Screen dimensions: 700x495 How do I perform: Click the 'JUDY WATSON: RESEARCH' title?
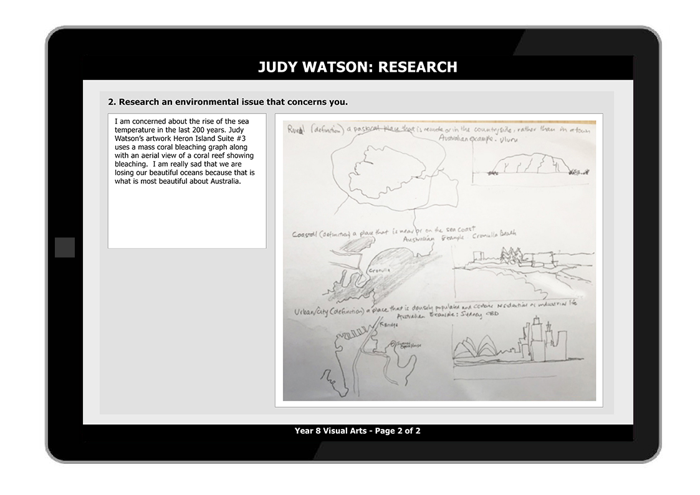click(x=357, y=67)
